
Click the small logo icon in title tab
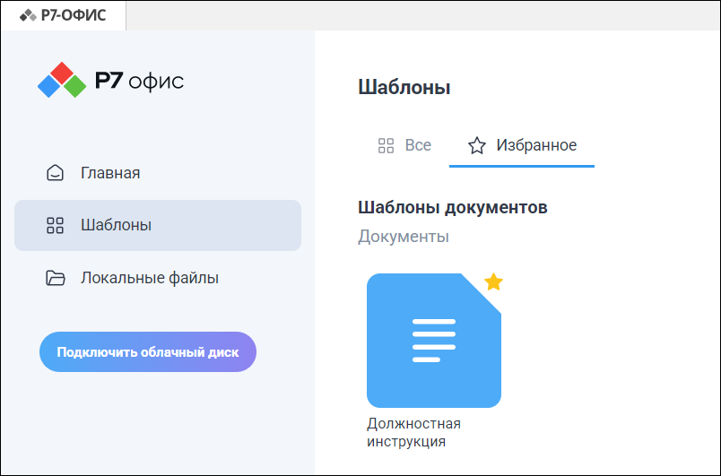point(28,15)
